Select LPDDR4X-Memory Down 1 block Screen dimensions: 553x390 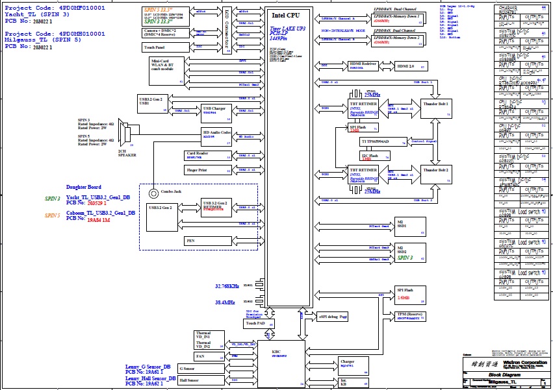397,19
